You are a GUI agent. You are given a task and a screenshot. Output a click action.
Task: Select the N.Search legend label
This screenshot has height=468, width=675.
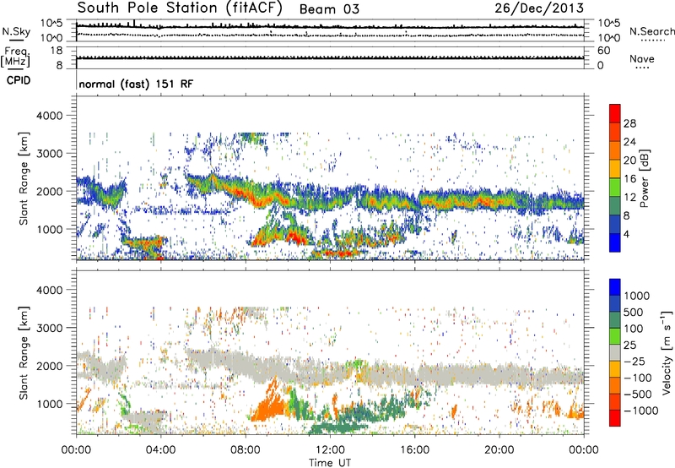click(x=651, y=31)
